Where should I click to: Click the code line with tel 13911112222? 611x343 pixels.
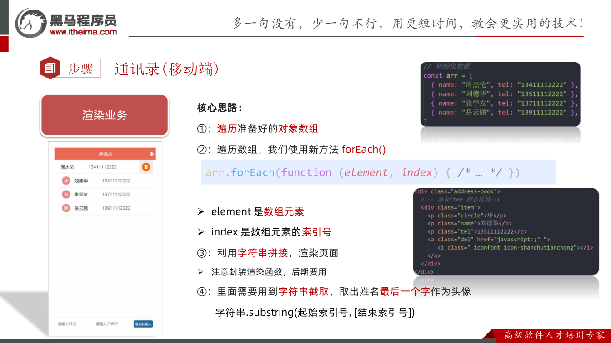pos(505,113)
